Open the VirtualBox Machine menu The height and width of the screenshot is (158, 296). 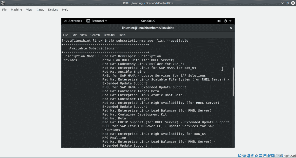[16, 10]
